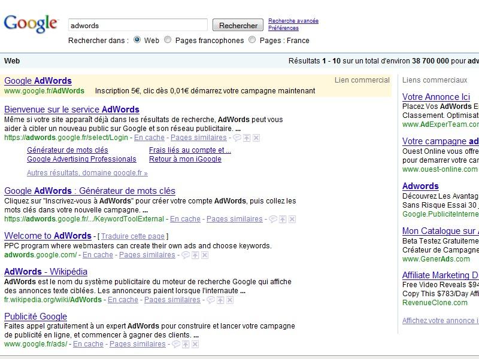Click comment bubble icon for KeywordToolExternal result

[x=273, y=219]
